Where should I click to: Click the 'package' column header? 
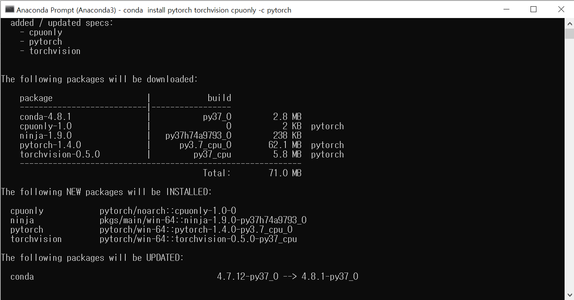(36, 98)
